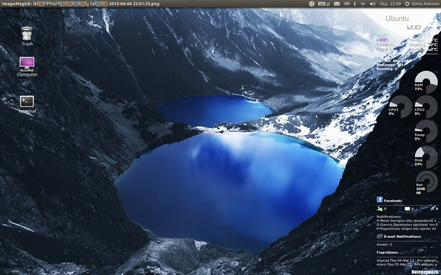The image size is (441, 275).
Task: Open the Computer desktop icon
Action: coord(27,64)
